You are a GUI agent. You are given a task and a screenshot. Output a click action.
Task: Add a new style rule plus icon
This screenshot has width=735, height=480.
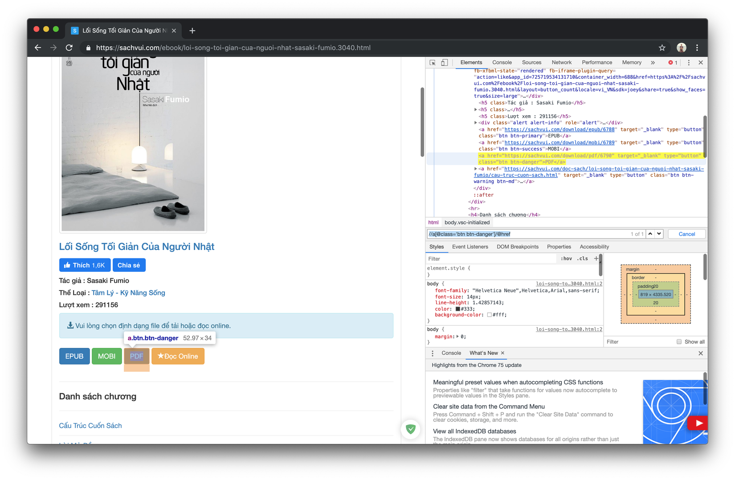[596, 258]
